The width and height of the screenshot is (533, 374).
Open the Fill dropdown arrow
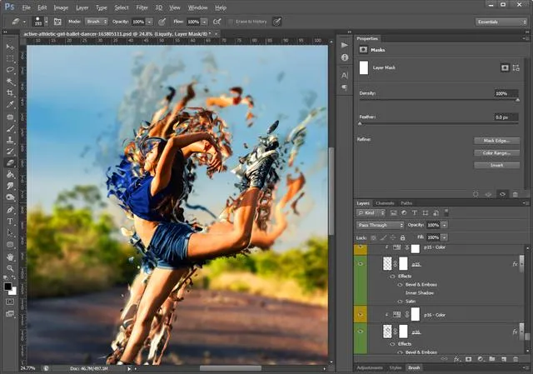pyautogui.click(x=444, y=237)
